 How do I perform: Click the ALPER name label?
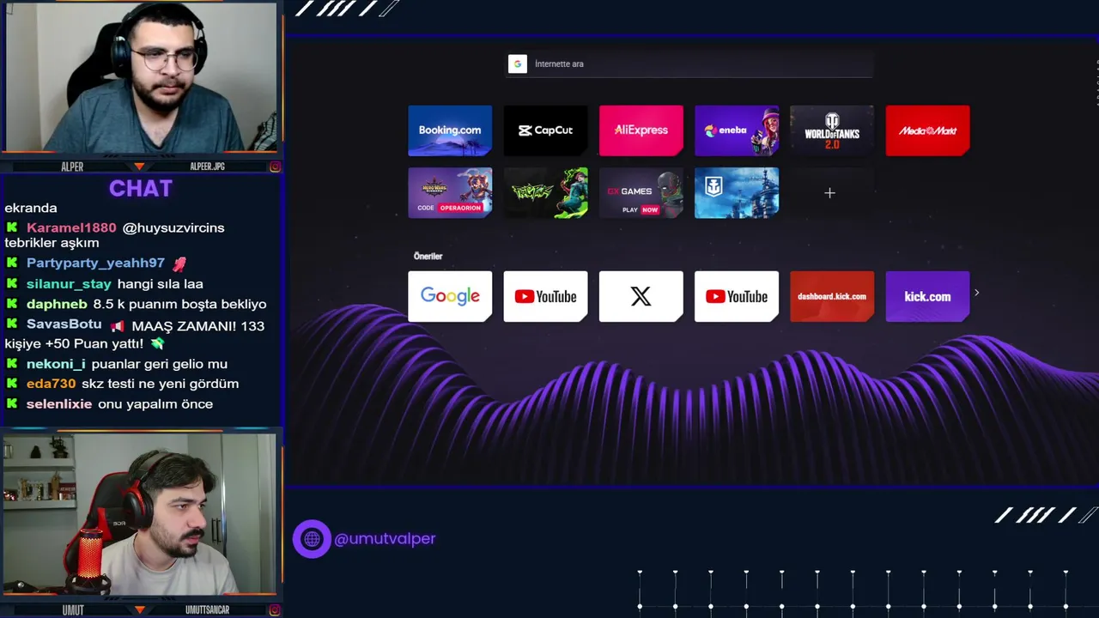click(72, 167)
